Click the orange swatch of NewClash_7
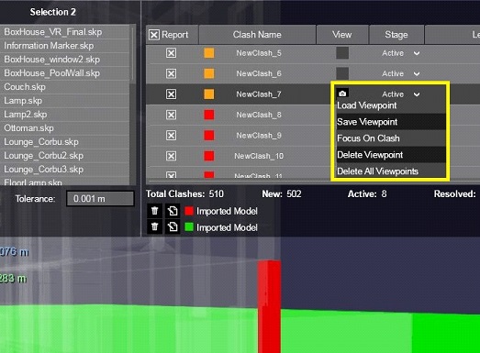This screenshot has height=353, width=480. pyautogui.click(x=209, y=94)
